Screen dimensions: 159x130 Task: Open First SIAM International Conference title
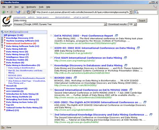88,58
